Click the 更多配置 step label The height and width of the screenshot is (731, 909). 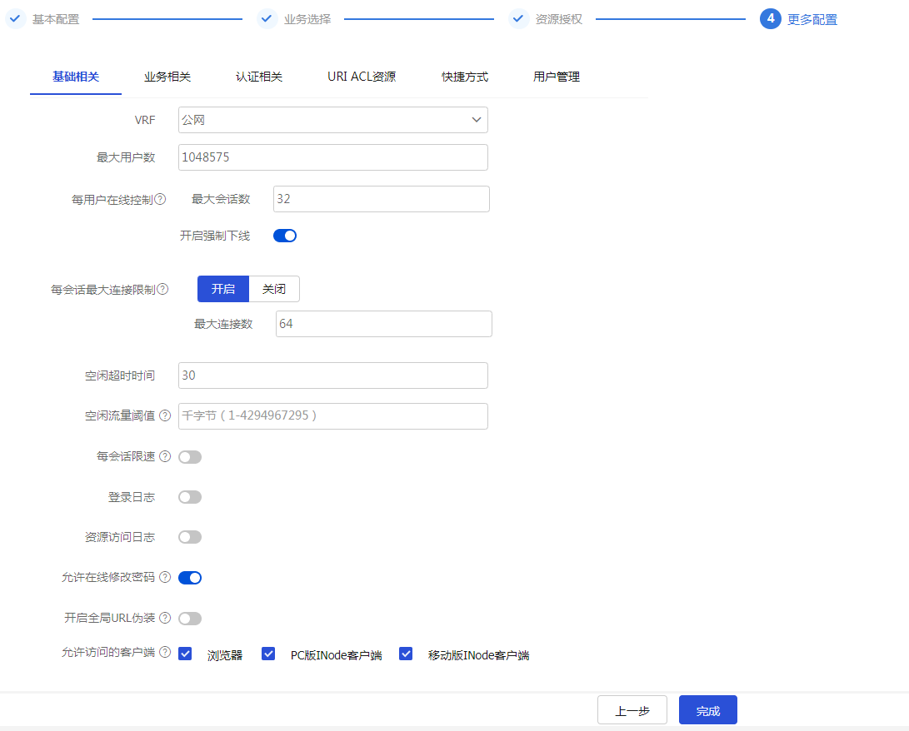pyautogui.click(x=812, y=20)
